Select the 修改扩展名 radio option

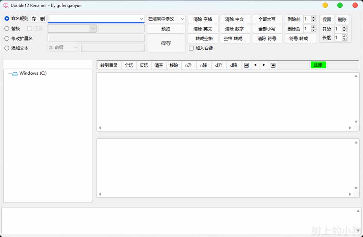(7, 38)
